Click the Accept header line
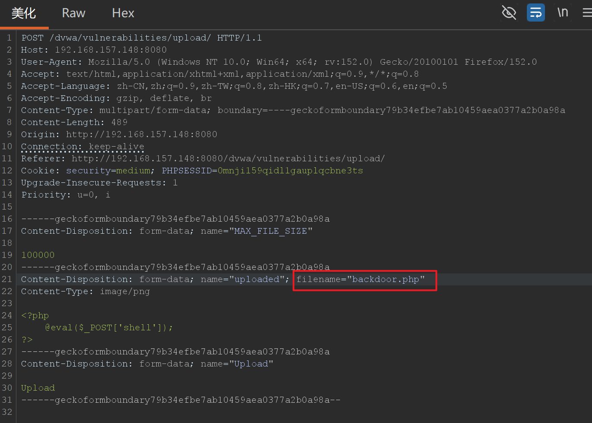 point(220,74)
